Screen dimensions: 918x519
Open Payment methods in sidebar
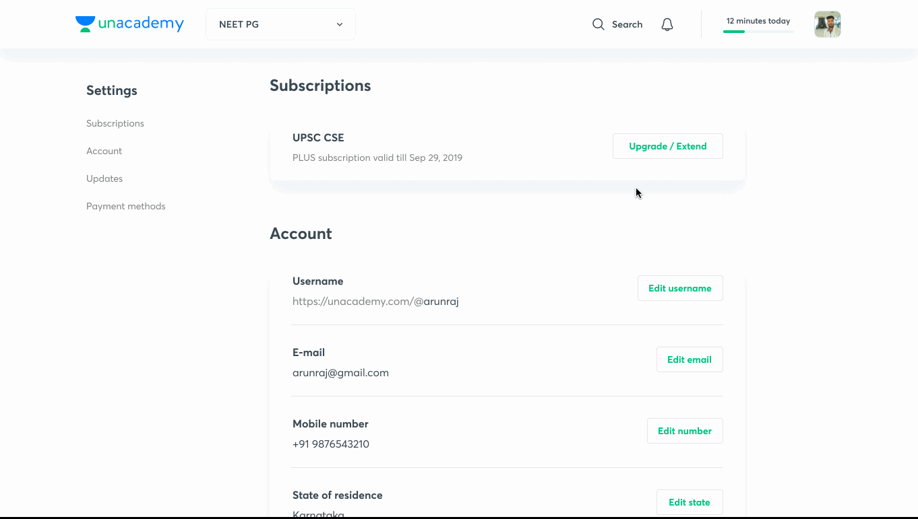tap(125, 206)
